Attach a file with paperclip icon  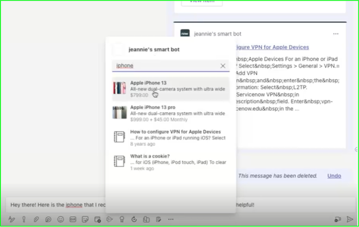[x=36, y=219]
